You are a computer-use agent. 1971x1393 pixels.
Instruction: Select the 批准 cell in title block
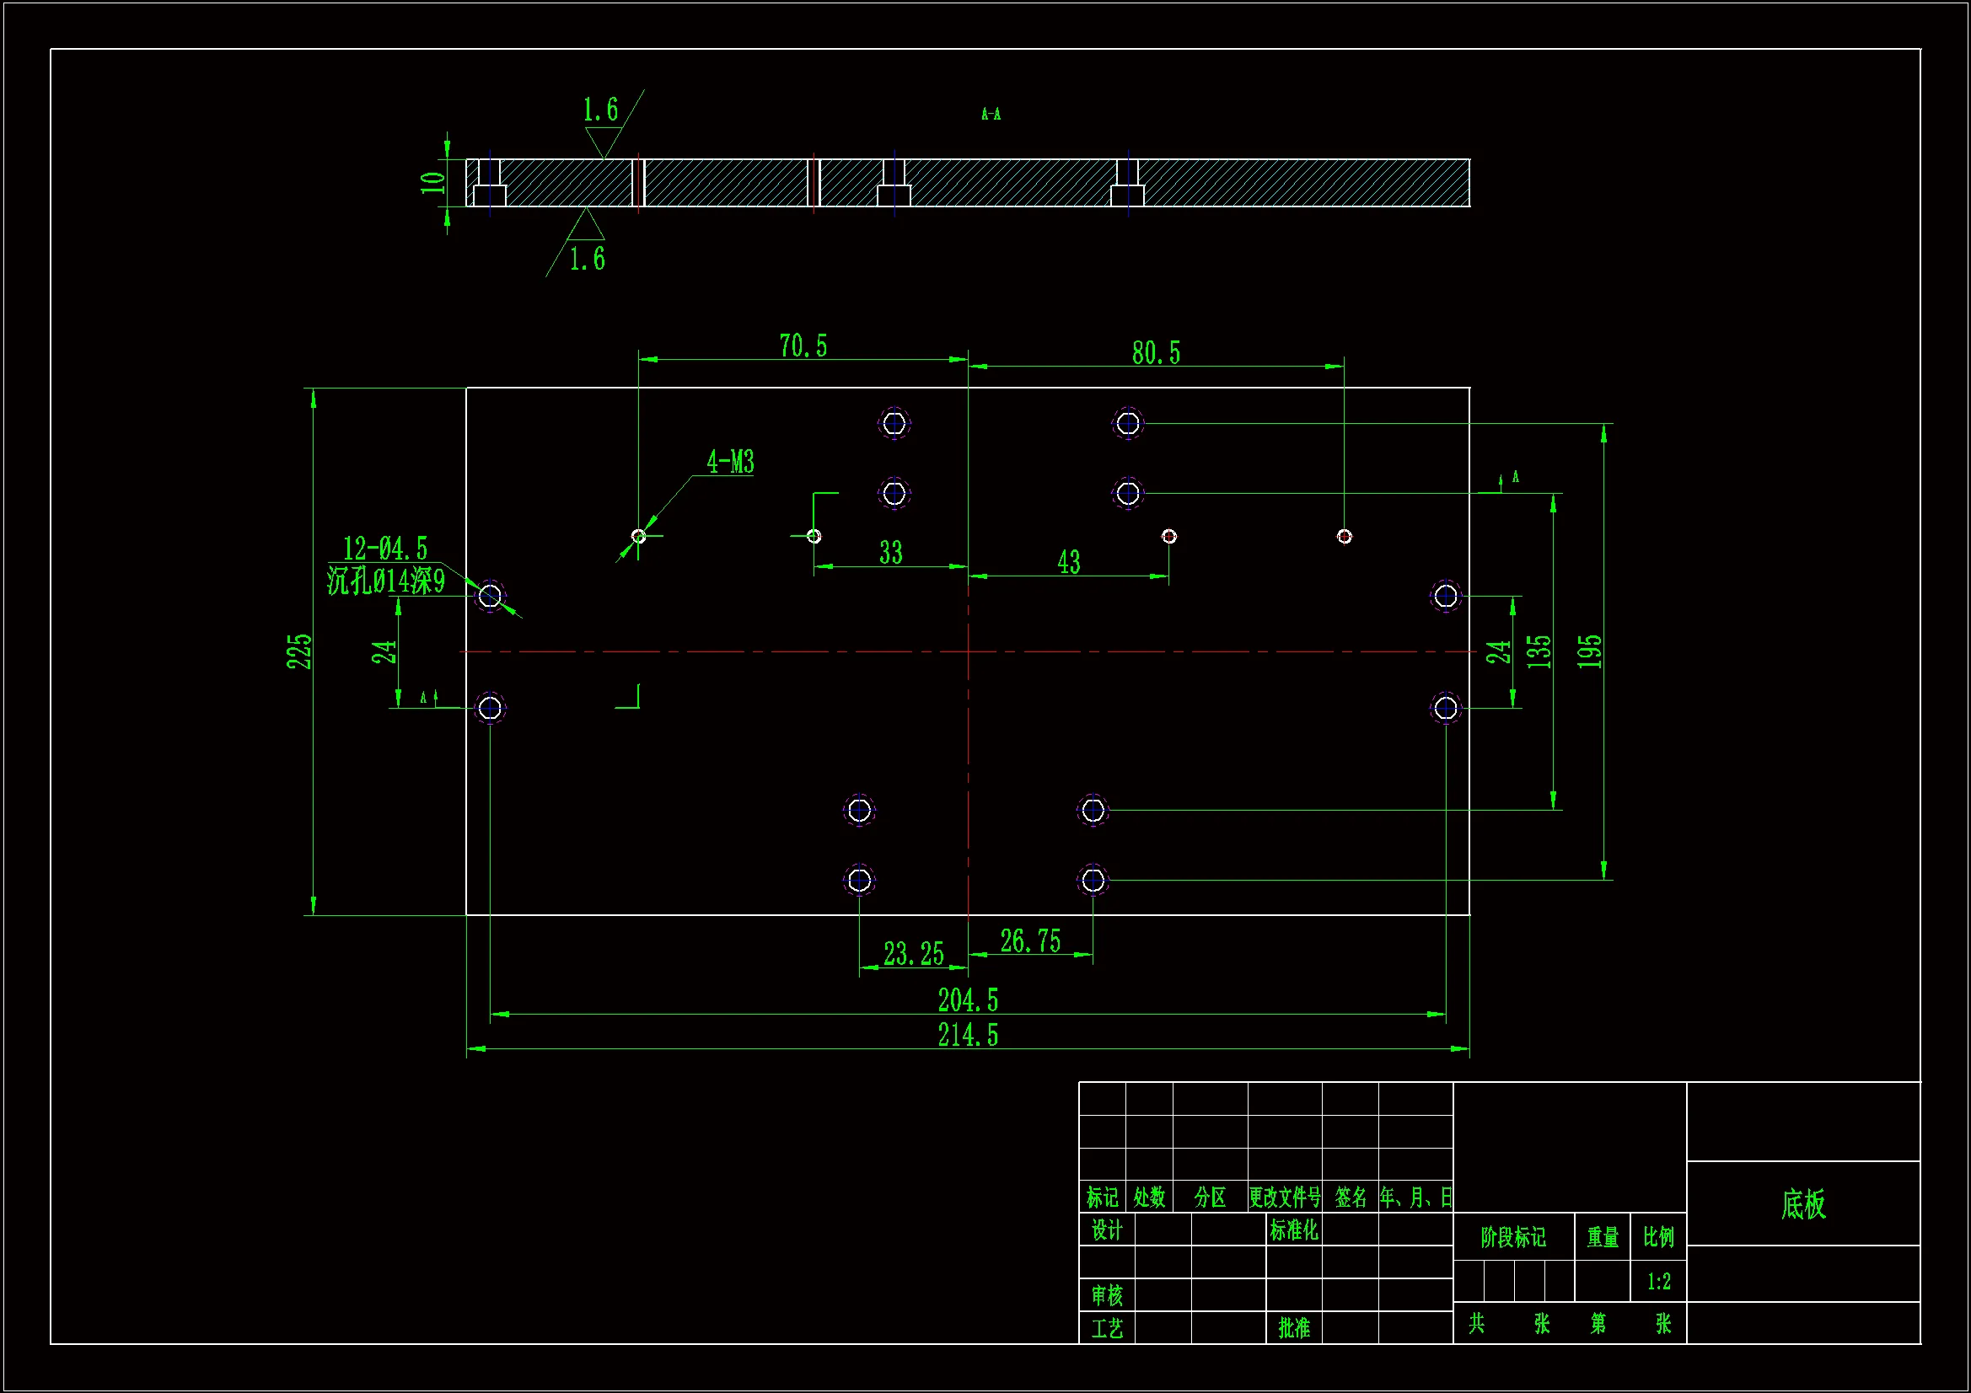tap(1294, 1328)
